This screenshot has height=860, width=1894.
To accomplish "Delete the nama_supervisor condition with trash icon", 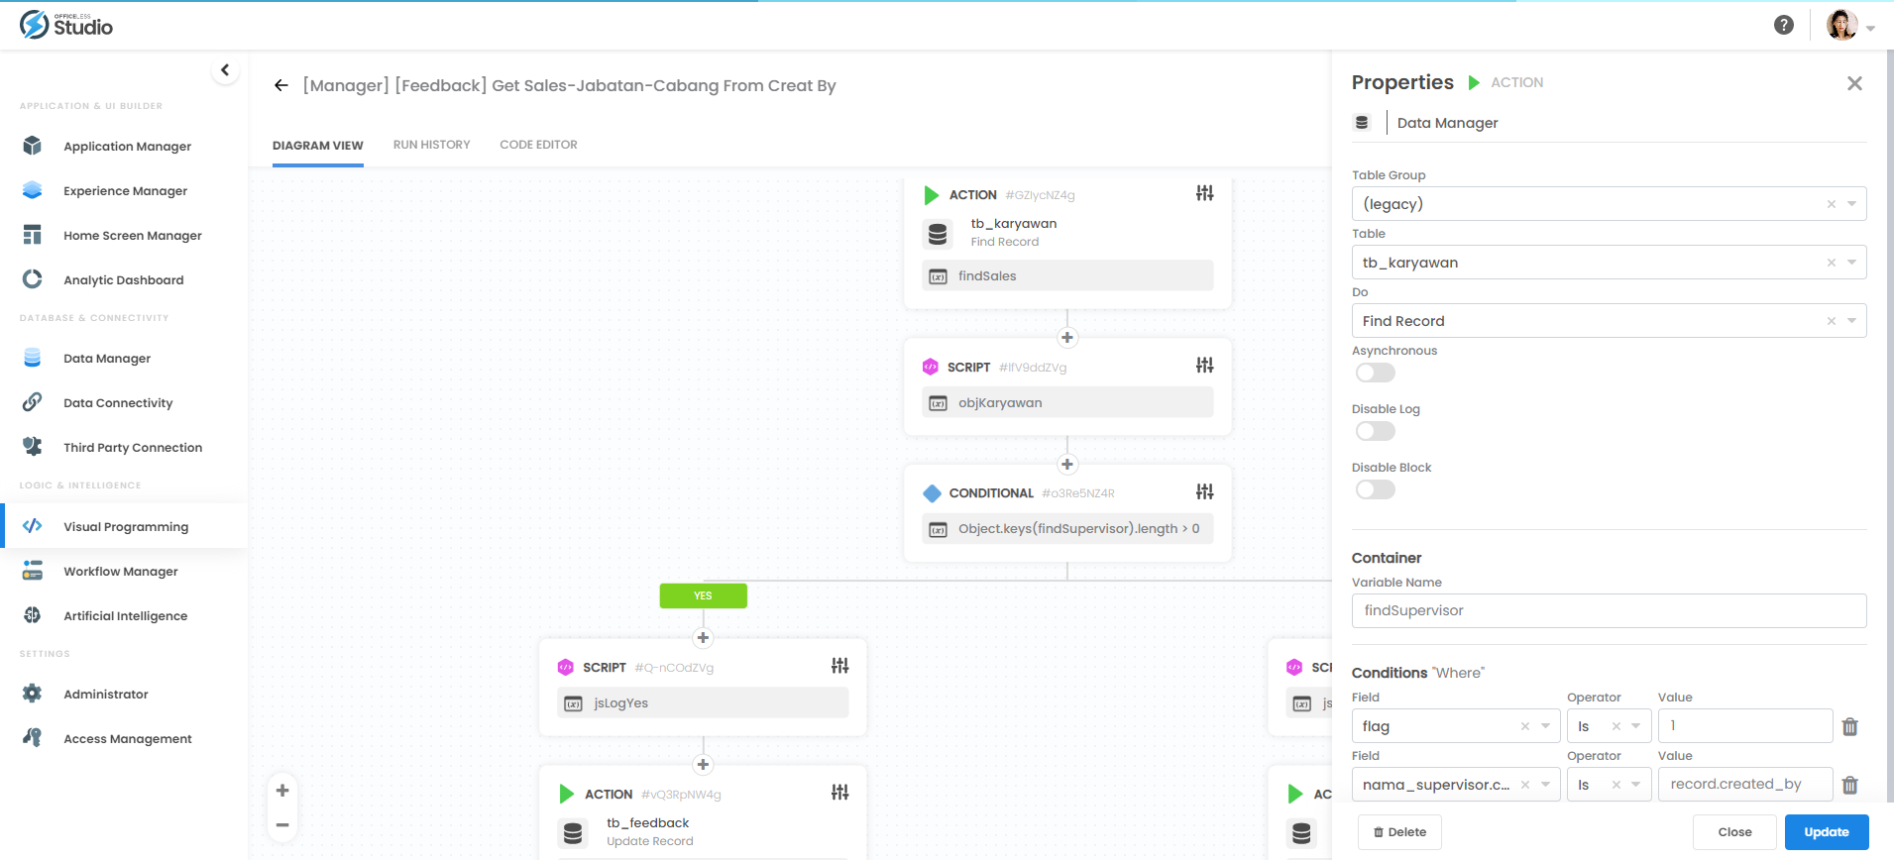I will coord(1849,785).
